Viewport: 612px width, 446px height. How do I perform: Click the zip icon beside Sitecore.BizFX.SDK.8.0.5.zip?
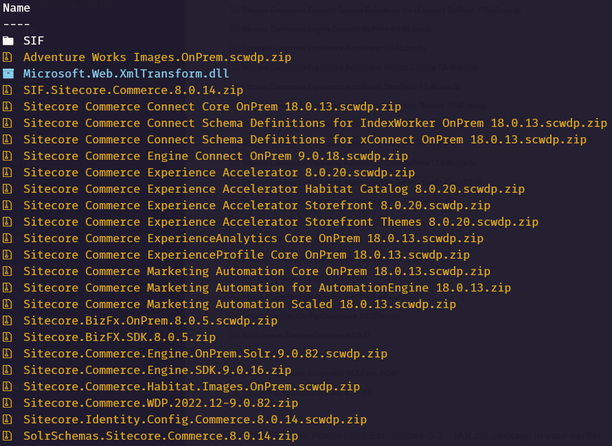(x=7, y=337)
